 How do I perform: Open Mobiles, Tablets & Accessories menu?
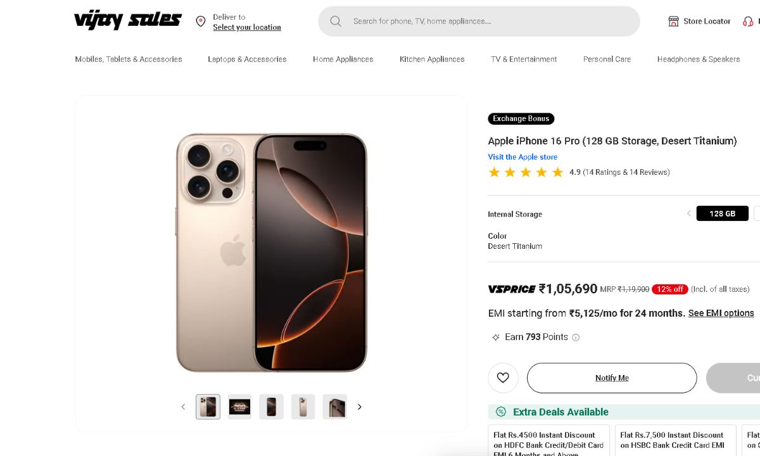pos(129,60)
